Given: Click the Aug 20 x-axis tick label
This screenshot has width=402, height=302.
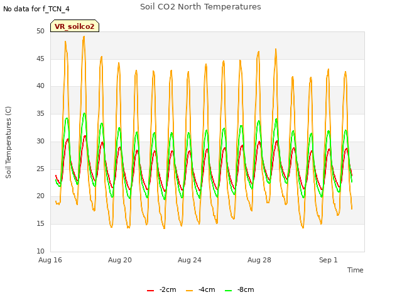Looking at the screenshot, I should pos(120,260).
